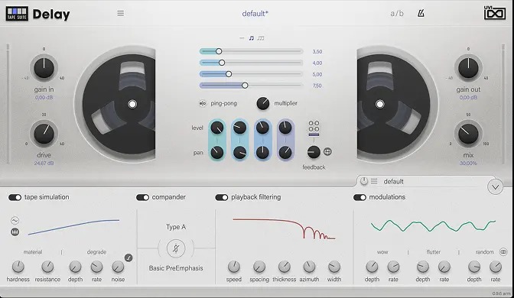Click the note icon above noise knob

128,258
